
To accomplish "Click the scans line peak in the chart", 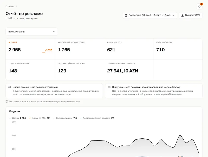I will (180, 135).
